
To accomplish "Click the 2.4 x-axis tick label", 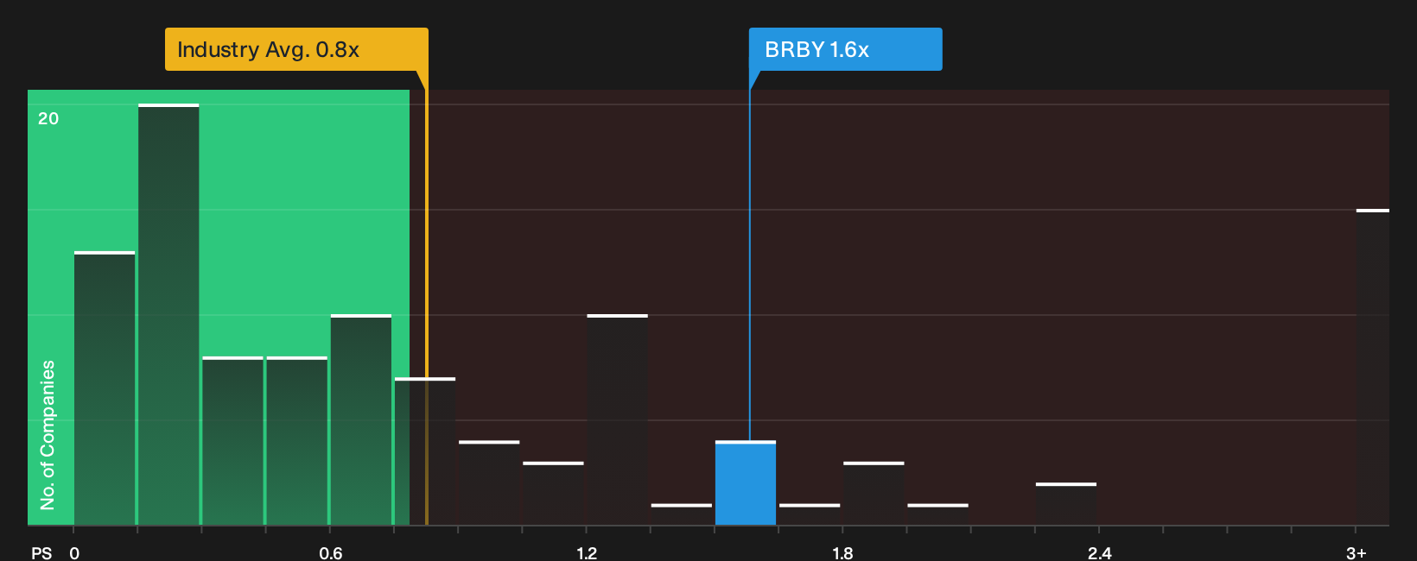I will click(1099, 553).
